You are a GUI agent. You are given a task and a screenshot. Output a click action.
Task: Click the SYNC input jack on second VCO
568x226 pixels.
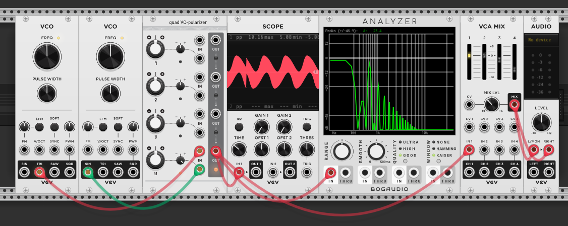click(x=118, y=149)
